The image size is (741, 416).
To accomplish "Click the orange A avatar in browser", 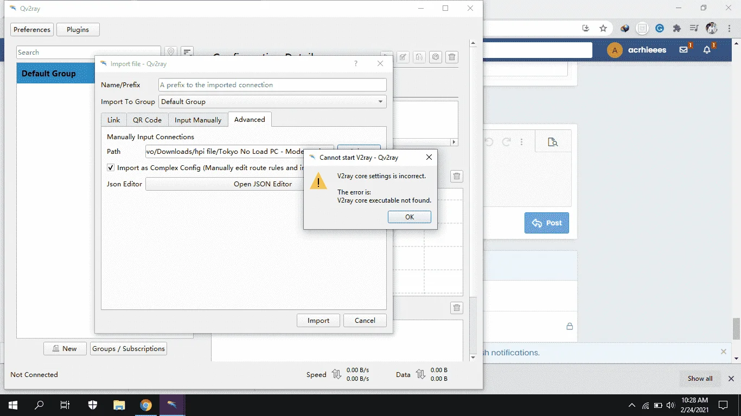I will tap(615, 50).
